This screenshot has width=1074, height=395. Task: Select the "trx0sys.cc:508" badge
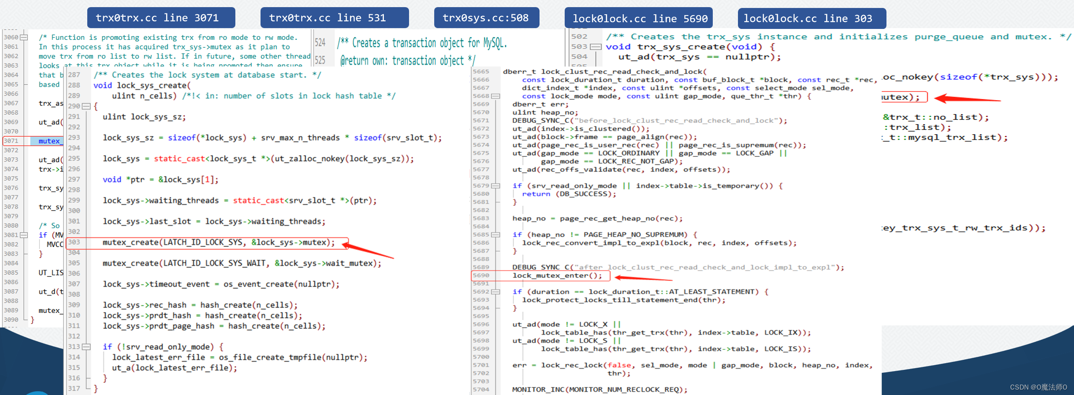tap(486, 18)
